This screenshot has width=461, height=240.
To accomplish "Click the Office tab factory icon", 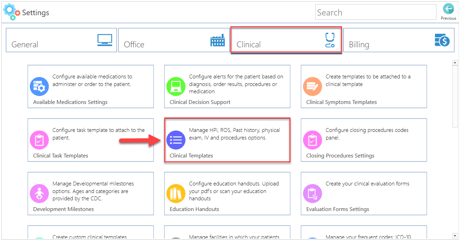I will click(x=218, y=40).
